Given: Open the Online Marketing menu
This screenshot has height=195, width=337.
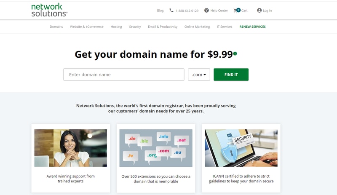Looking at the screenshot, I should tap(197, 27).
